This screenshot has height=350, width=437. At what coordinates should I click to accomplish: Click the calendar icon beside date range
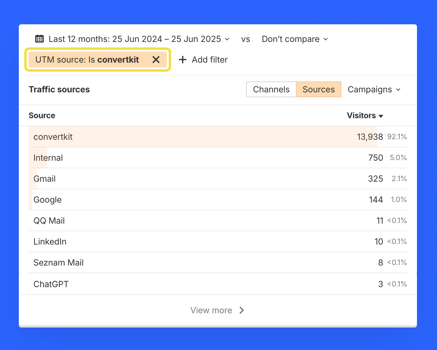pos(39,39)
